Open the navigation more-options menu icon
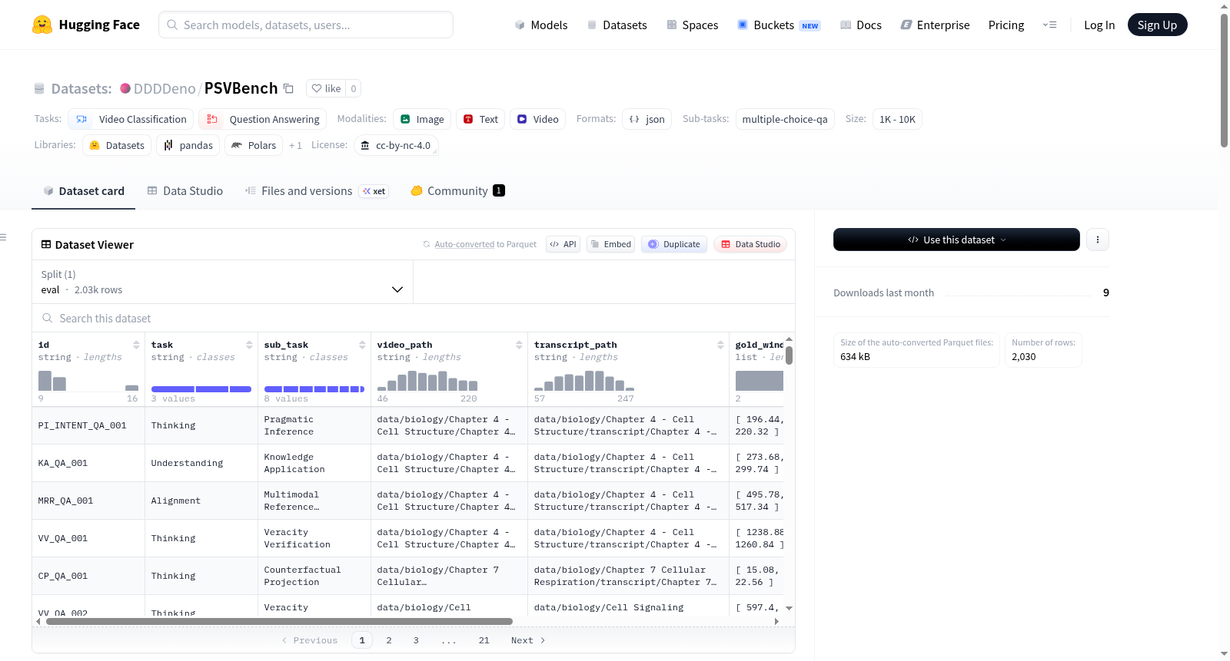 click(x=1049, y=25)
